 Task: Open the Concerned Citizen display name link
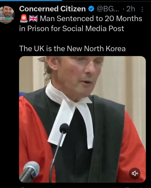pyautogui.click(x=52, y=9)
